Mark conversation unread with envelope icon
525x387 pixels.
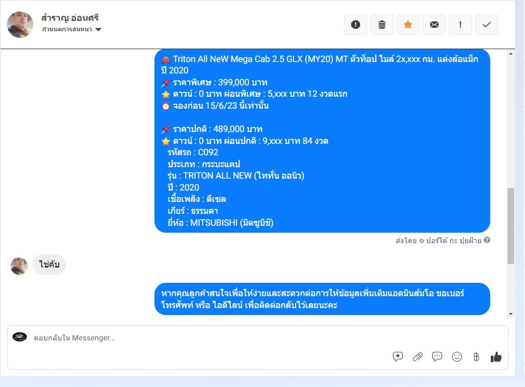(x=434, y=24)
